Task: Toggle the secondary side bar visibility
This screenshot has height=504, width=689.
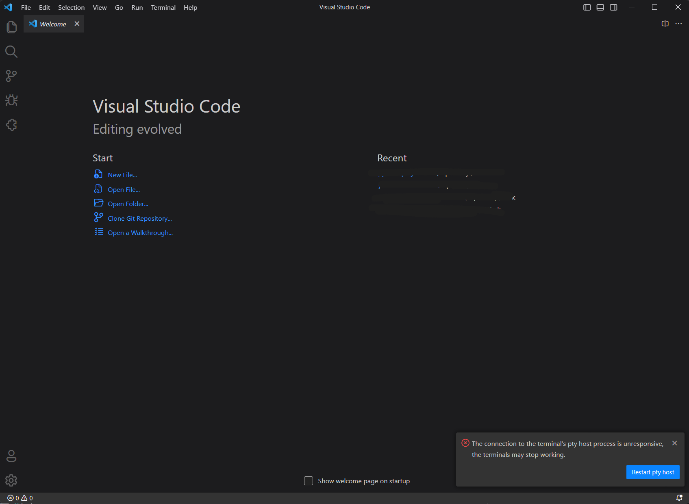Action: [x=613, y=7]
